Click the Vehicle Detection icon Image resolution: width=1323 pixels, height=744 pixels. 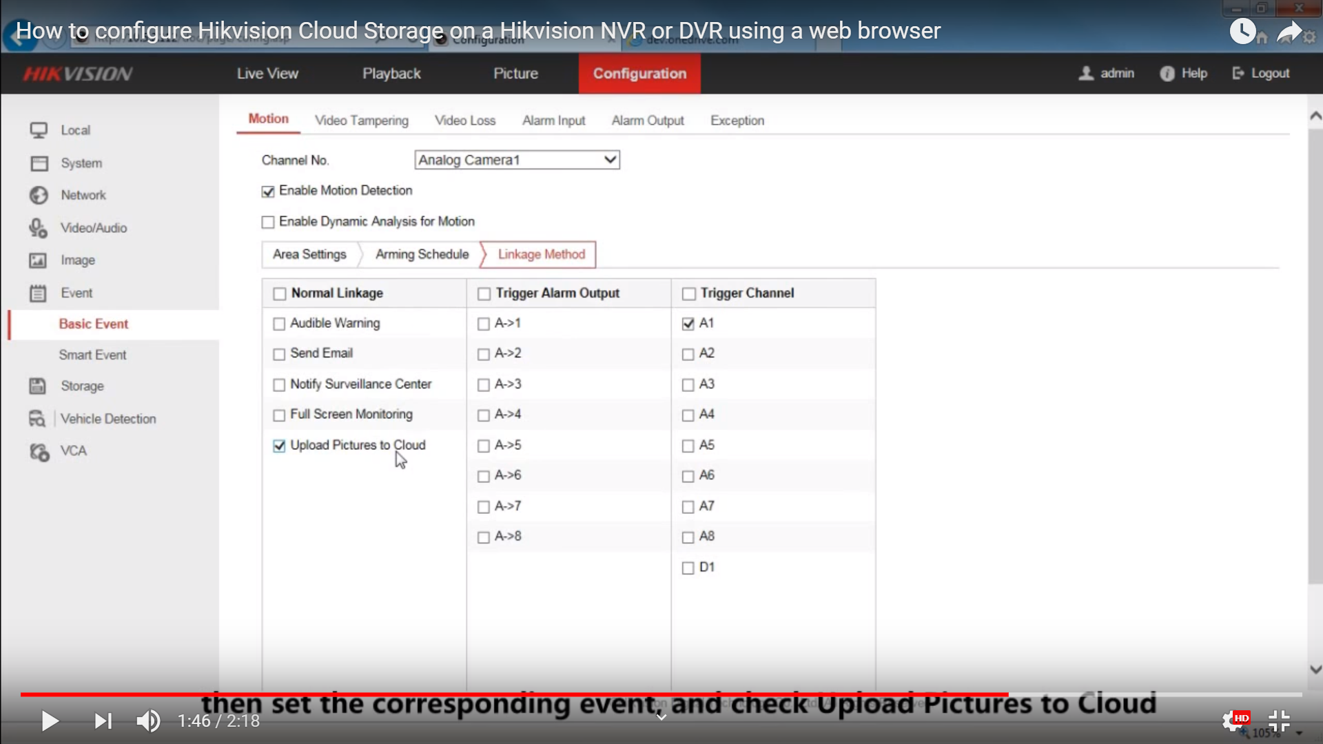[x=37, y=419]
